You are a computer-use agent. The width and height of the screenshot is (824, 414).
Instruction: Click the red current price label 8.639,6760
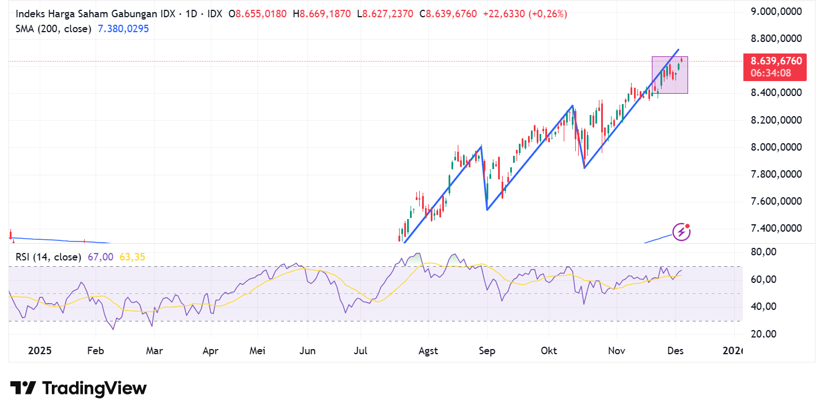coord(776,60)
